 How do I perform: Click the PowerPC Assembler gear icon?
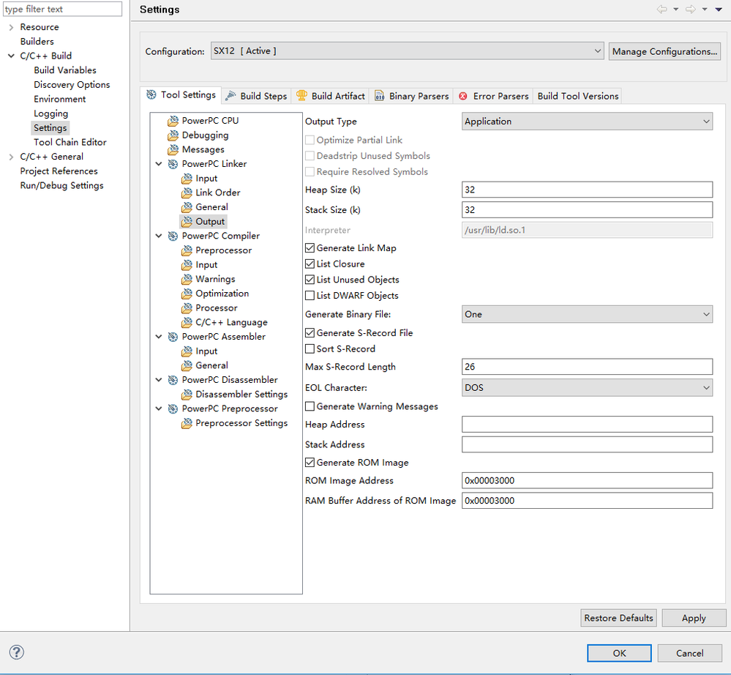coord(173,337)
